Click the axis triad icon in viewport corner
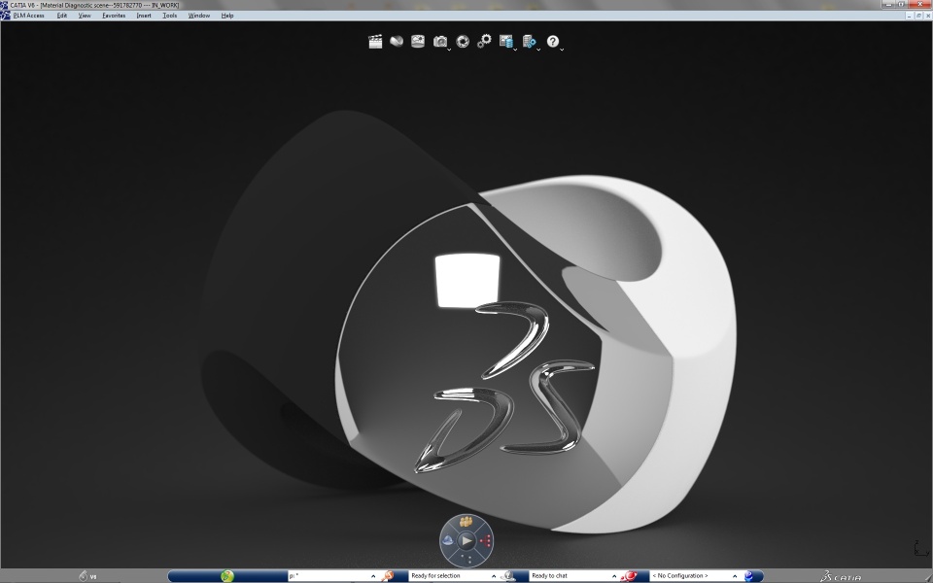 tap(921, 548)
